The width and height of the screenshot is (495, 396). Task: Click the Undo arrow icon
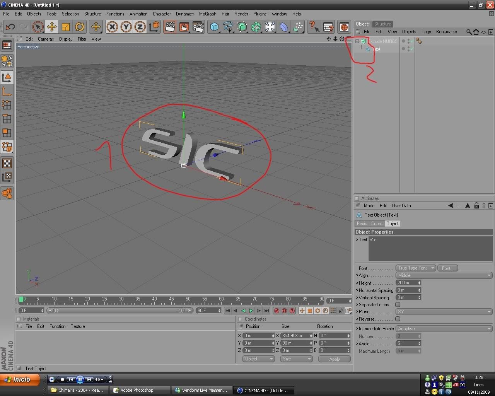[x=10, y=27]
